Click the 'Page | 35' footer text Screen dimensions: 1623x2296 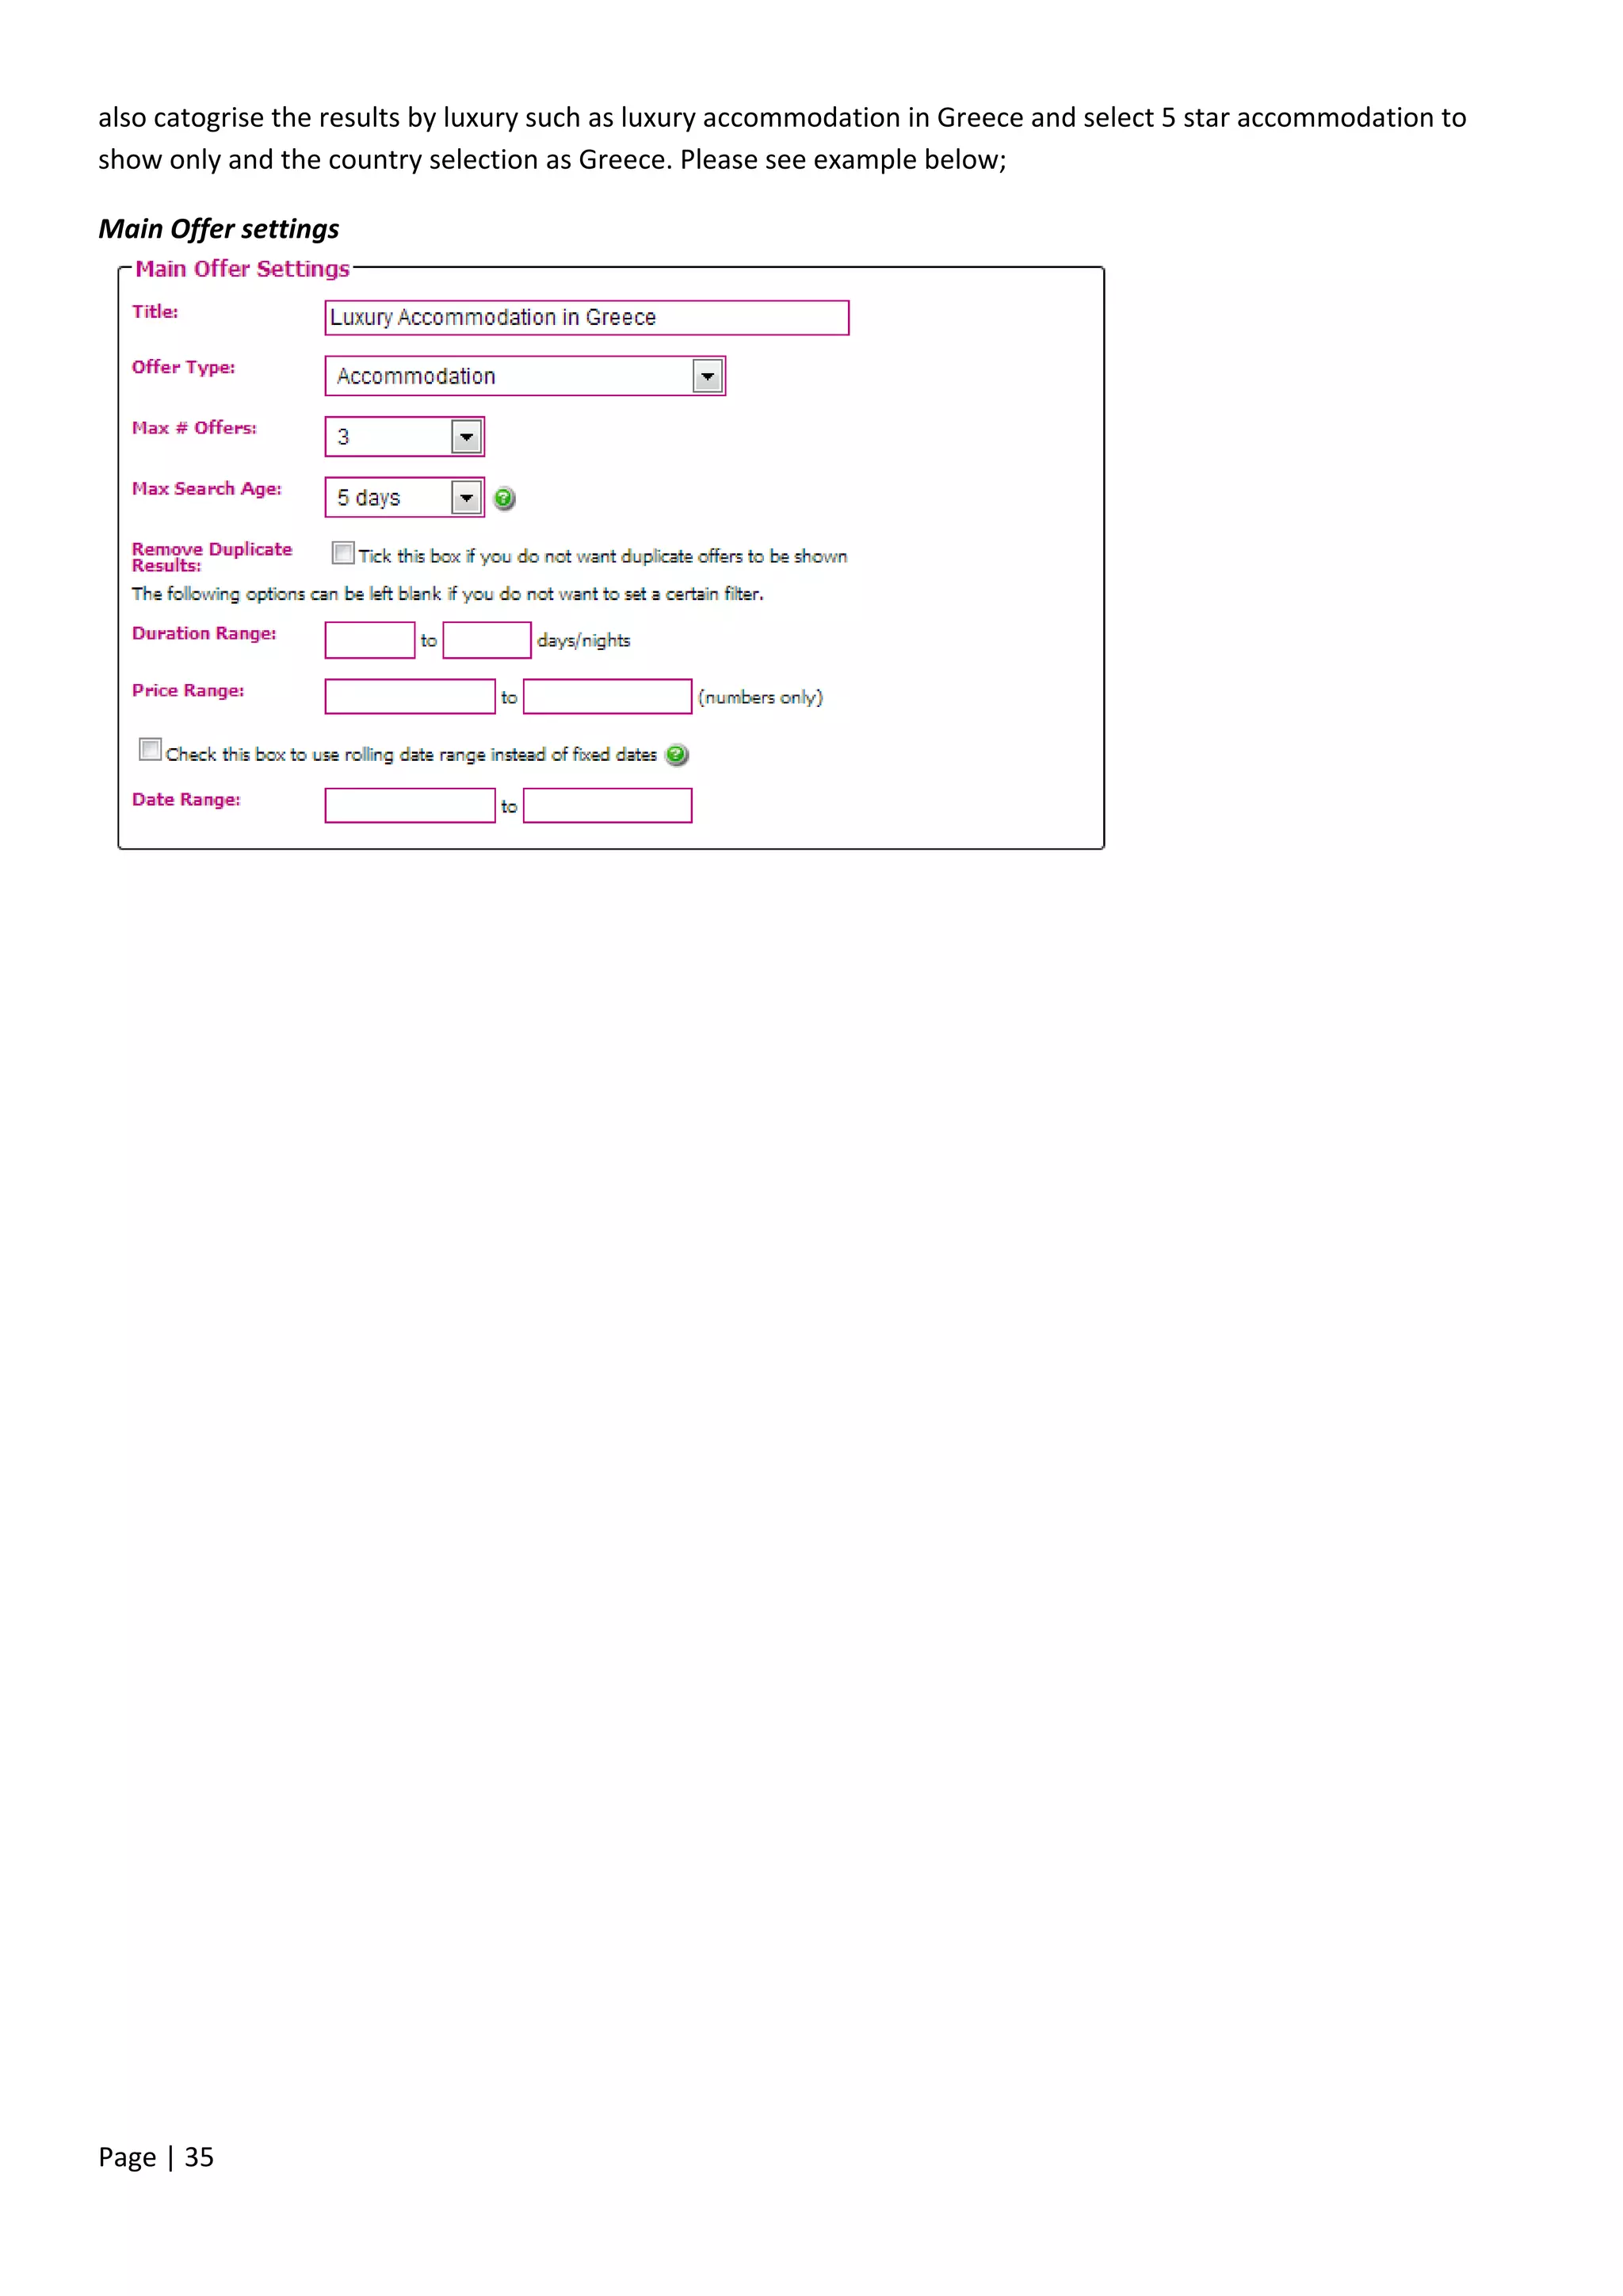click(156, 2157)
